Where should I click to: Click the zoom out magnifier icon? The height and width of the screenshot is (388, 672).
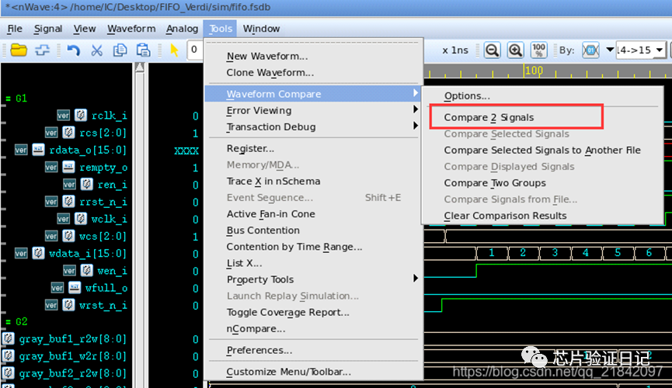point(492,50)
